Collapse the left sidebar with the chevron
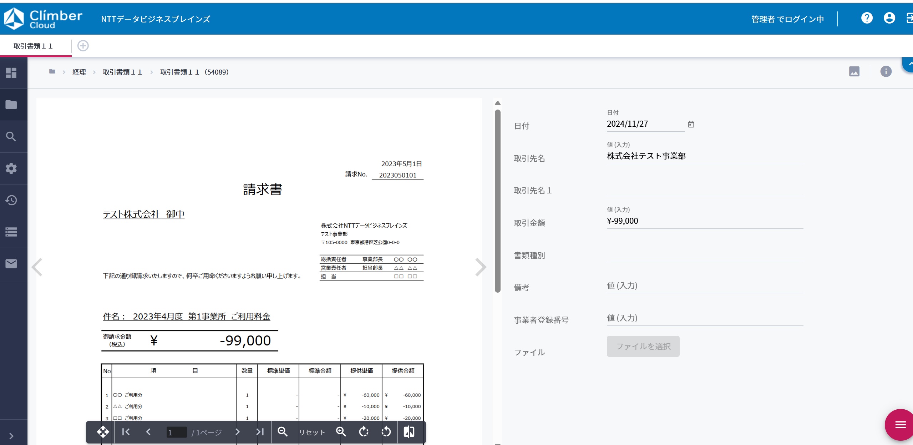The image size is (913, 445). pyautogui.click(x=11, y=436)
